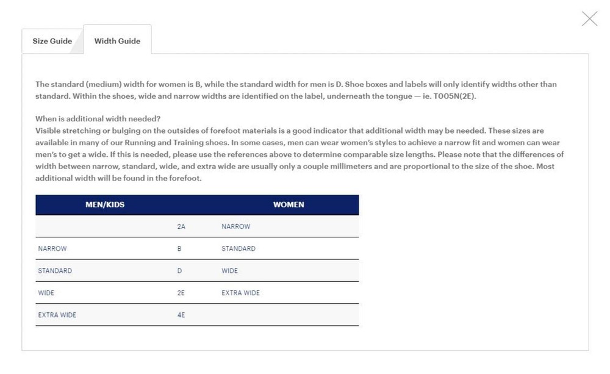This screenshot has height=374, width=610.
Task: Click the 4E width code cell
Action: [181, 315]
